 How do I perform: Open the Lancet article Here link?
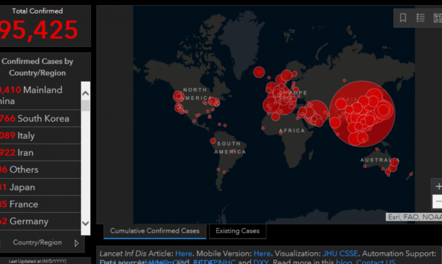[183, 253]
